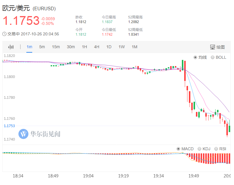Screen dimensions: 234x185
Task: Click the 18:34 time axis label
Action: 18,176
